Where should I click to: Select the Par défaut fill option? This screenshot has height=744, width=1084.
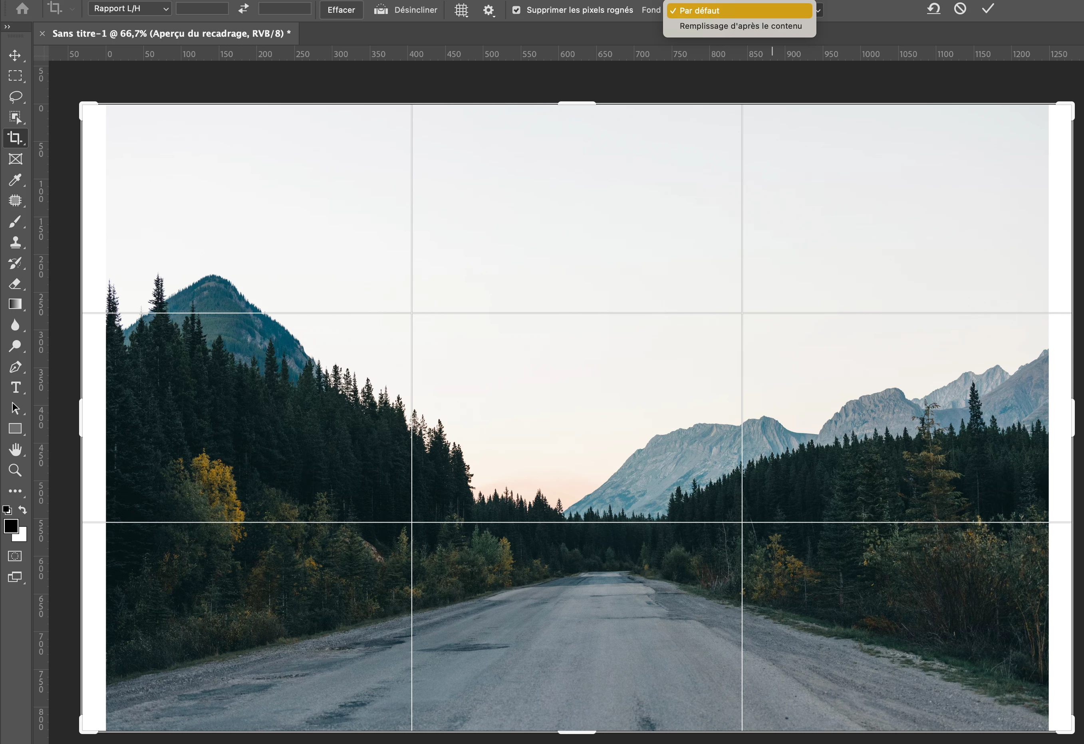739,10
